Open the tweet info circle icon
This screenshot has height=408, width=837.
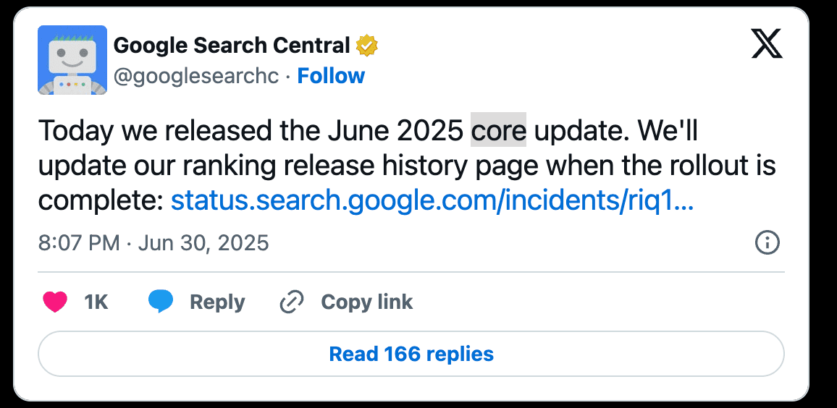(x=767, y=243)
